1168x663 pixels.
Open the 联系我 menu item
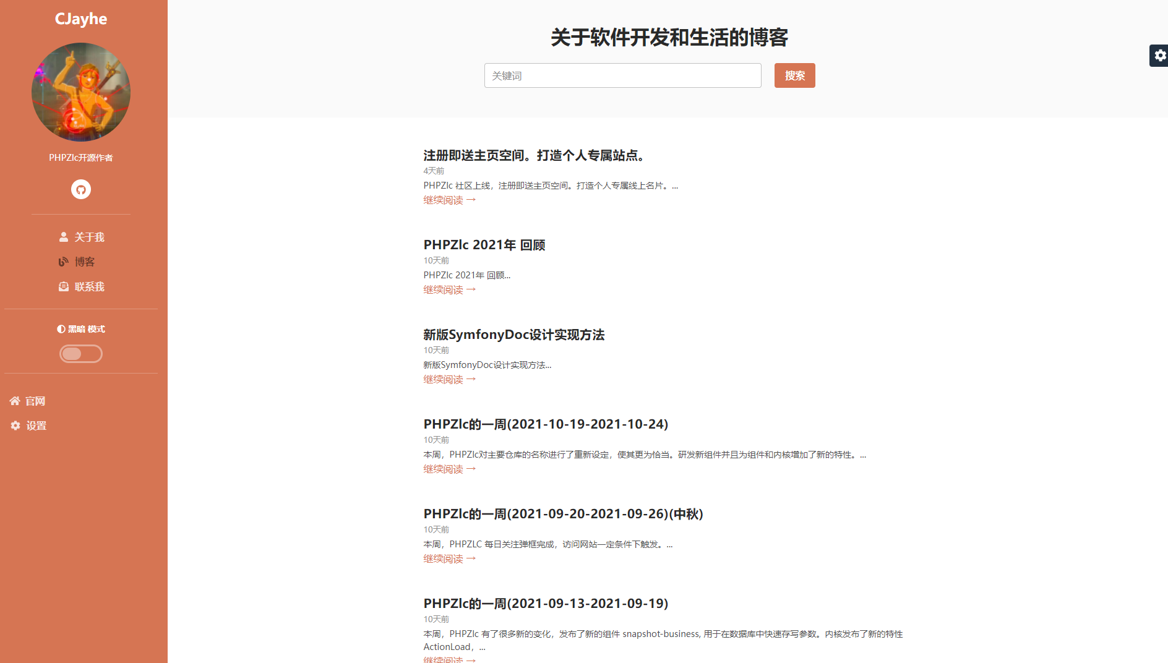click(89, 287)
